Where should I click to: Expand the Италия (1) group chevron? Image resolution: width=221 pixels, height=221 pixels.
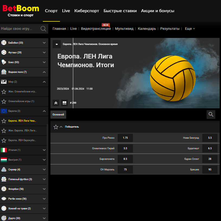pos(44,150)
